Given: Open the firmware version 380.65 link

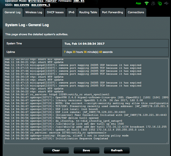Looking at the screenshot, I should [x=79, y=1].
